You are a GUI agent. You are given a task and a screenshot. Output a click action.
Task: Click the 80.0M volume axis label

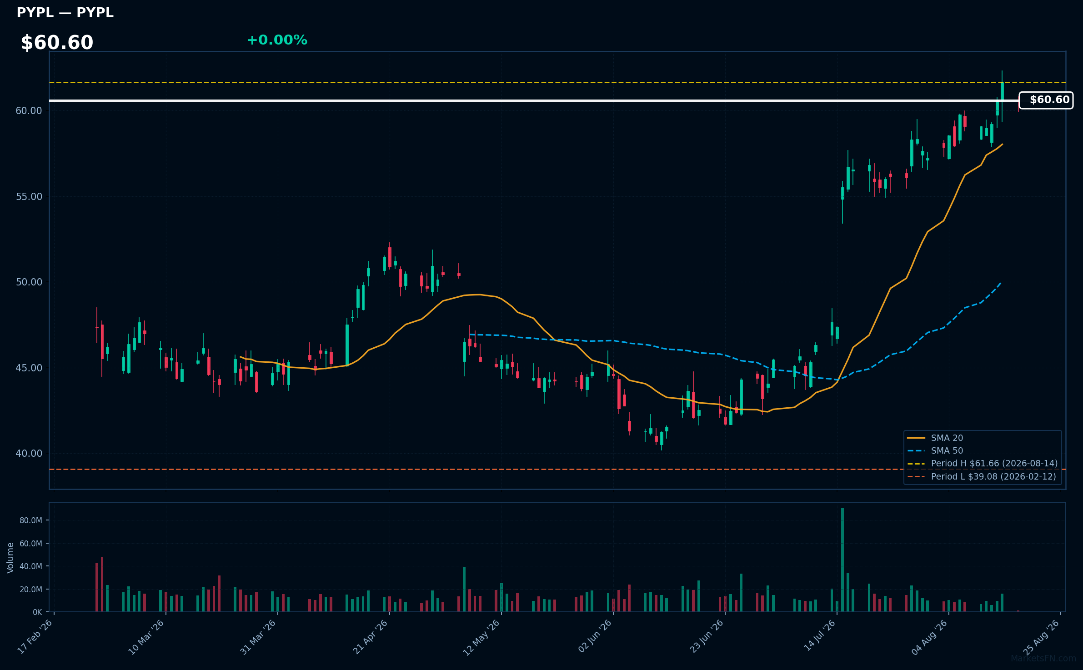click(x=31, y=520)
